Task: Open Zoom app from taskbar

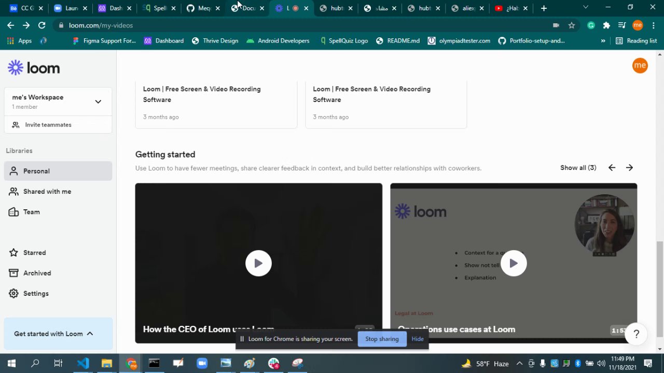Action: click(202, 363)
